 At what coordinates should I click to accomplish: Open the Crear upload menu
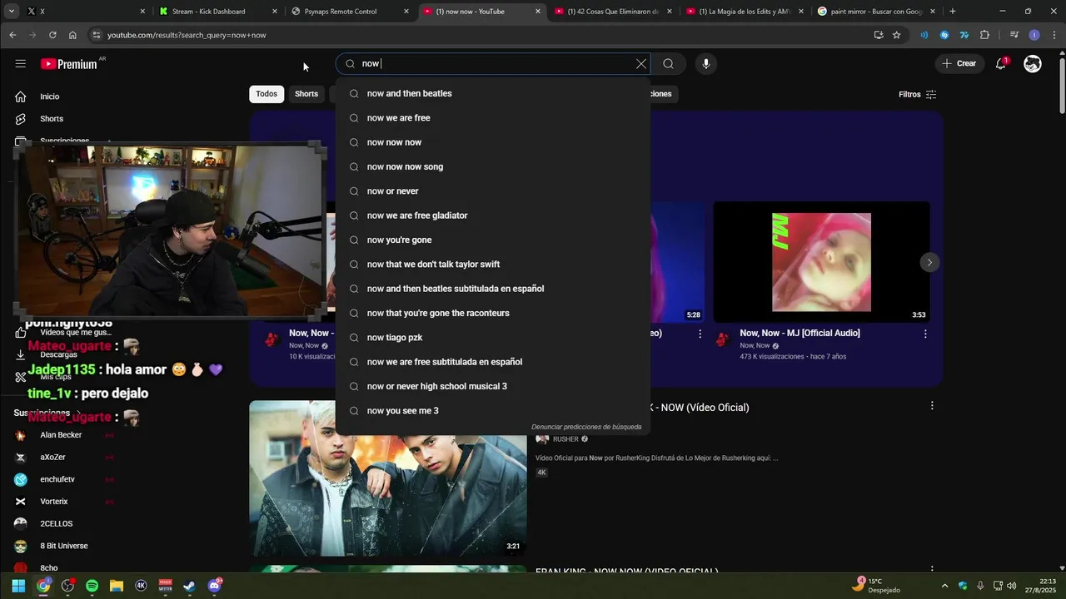[x=959, y=63]
